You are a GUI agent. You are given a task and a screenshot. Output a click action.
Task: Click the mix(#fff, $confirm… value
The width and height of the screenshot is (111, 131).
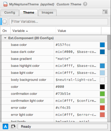[76, 101]
